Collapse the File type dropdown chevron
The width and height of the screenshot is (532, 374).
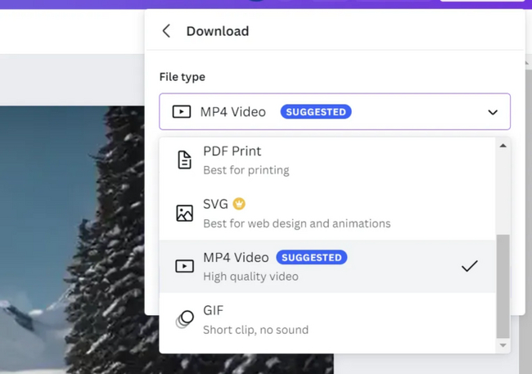tap(492, 112)
